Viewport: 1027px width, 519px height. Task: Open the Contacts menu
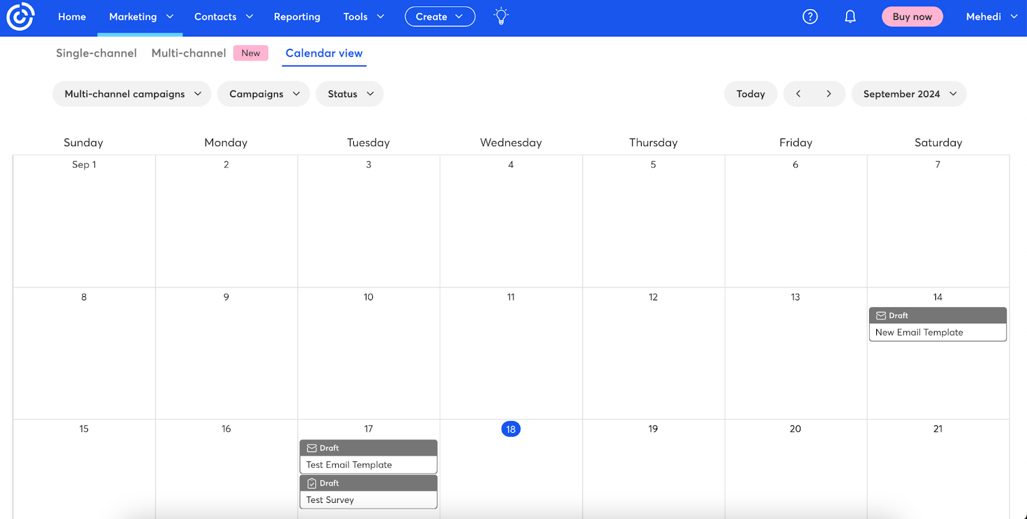coord(223,17)
